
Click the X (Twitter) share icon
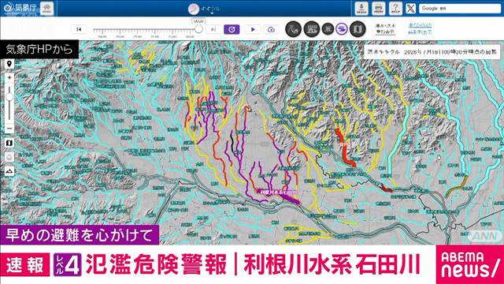tap(411, 9)
